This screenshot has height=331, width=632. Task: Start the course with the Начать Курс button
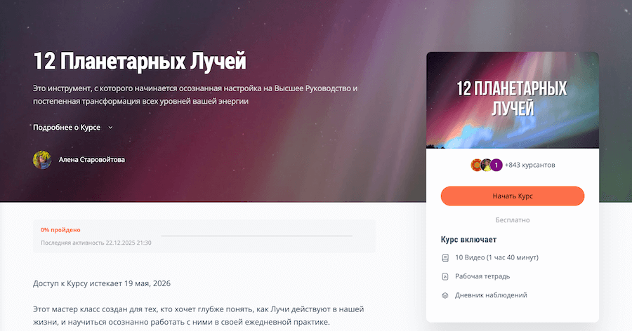[513, 196]
